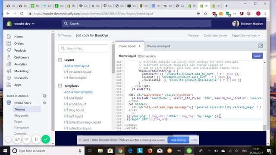Open the Home section in Shopify sidebar
The image size is (276, 155).
click(18, 37)
